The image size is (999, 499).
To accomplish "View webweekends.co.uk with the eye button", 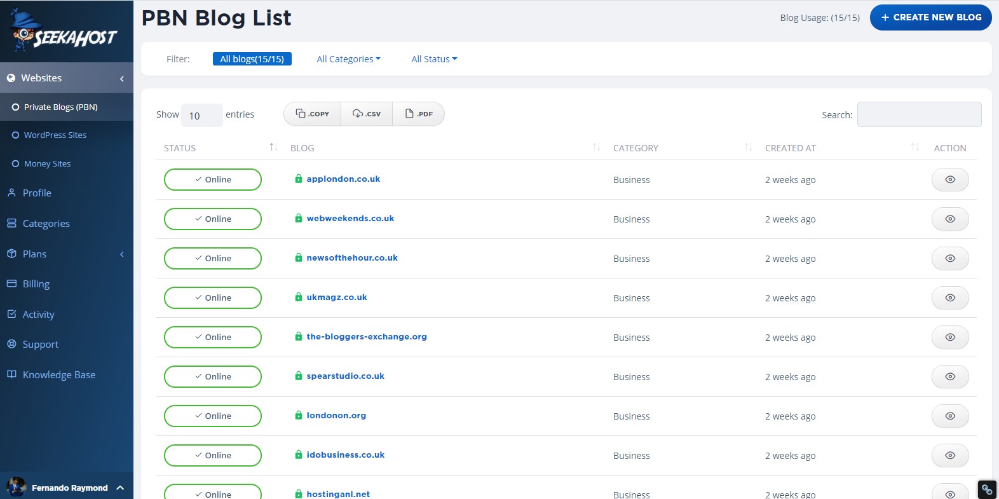I will tap(950, 219).
